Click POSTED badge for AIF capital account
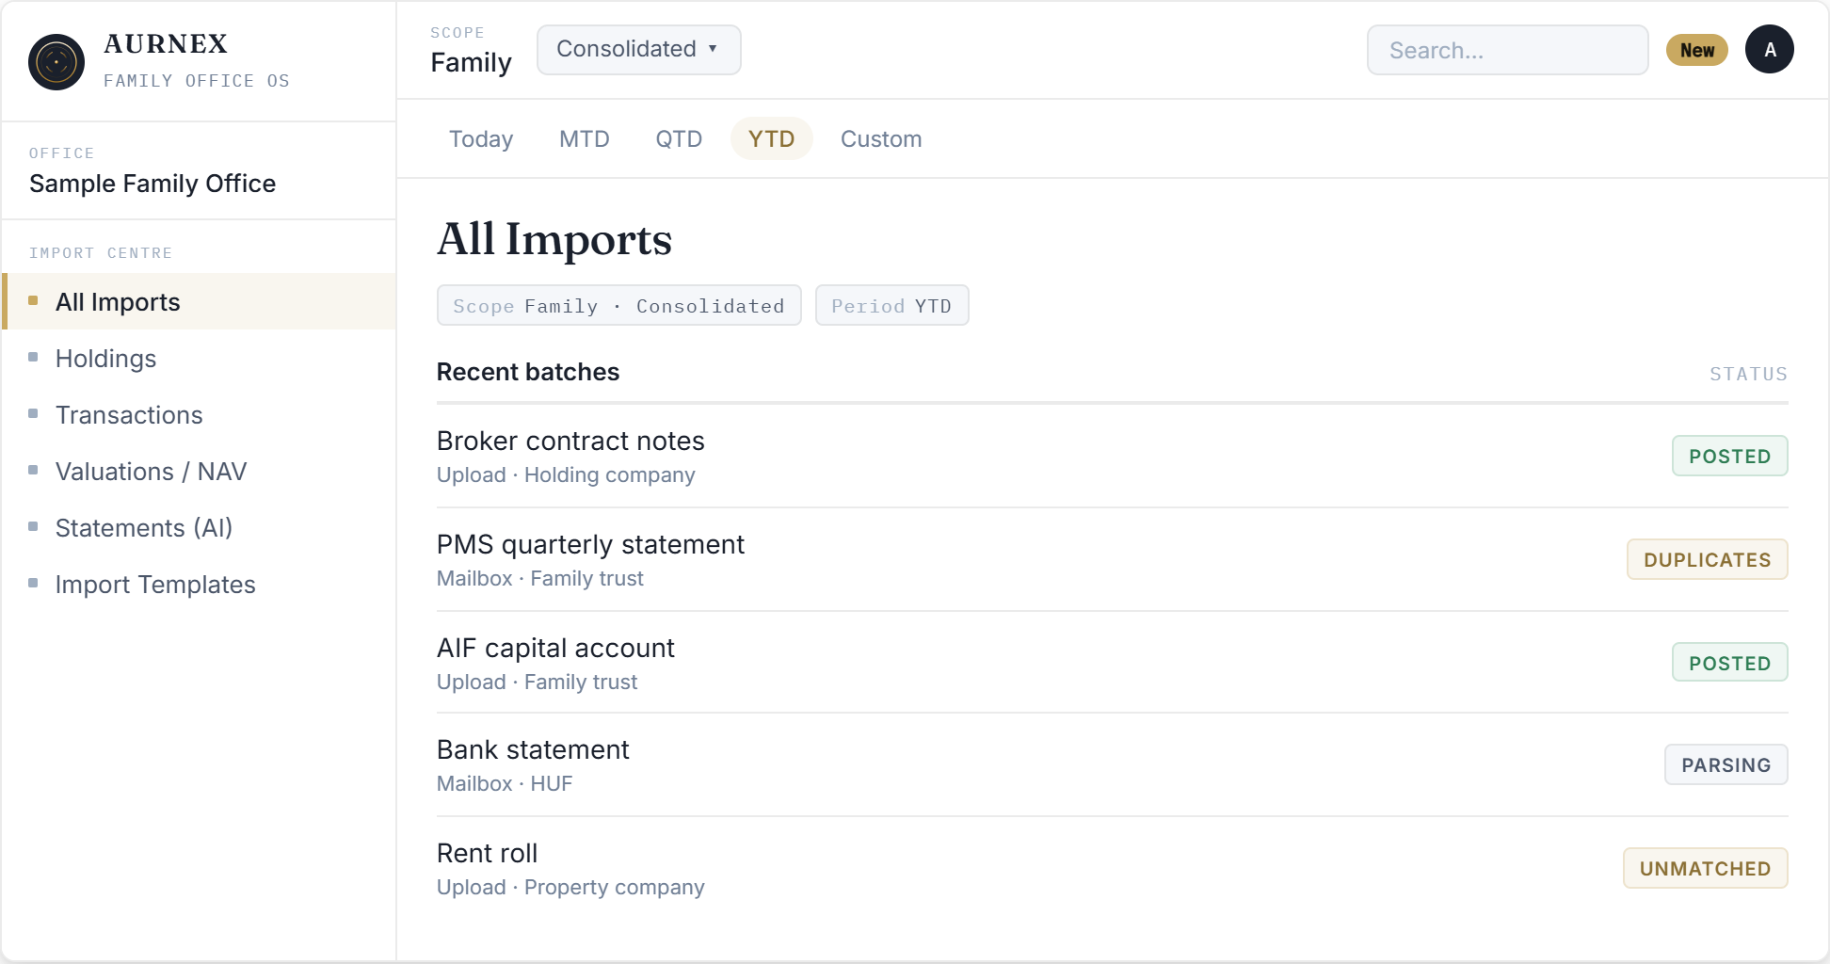1830x964 pixels. tap(1730, 663)
